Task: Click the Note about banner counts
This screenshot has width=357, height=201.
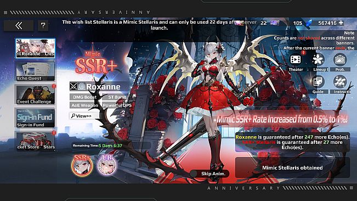Action: click(314, 40)
